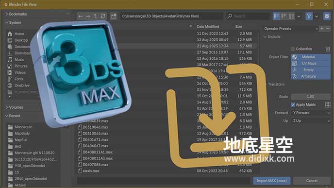Screen dimensions: 334x188
Task: Sort by Size column
Action: pyautogui.click(x=239, y=27)
